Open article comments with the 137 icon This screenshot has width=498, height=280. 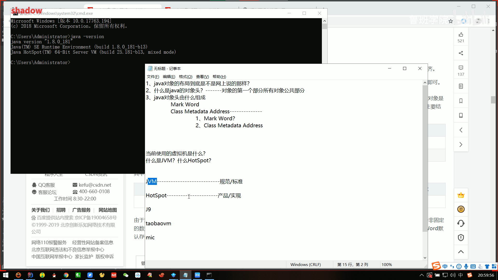(x=461, y=68)
